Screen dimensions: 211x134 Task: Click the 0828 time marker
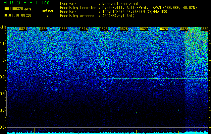(x=164, y=29)
